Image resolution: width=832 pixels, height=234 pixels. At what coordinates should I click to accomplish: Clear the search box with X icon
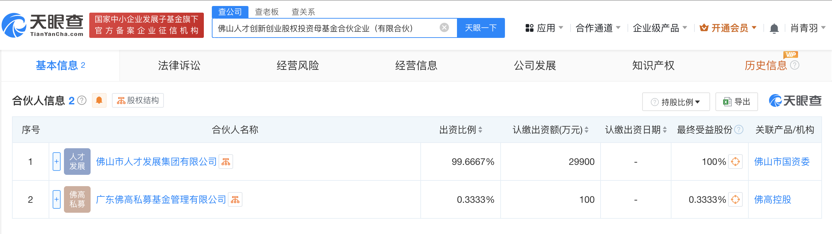(x=444, y=28)
